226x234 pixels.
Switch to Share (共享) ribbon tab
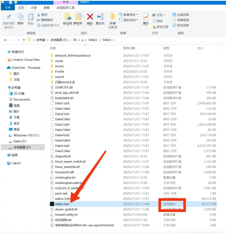coord(34,8)
